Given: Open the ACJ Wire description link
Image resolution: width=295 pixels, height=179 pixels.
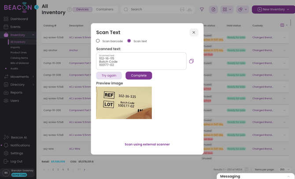Looking at the screenshot, I should 74,149.
